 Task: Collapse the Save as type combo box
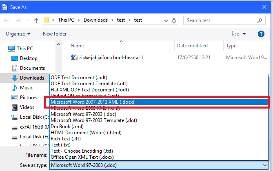coord(265,165)
